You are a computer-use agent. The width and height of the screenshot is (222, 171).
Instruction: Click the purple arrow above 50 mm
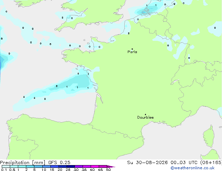[111, 166]
